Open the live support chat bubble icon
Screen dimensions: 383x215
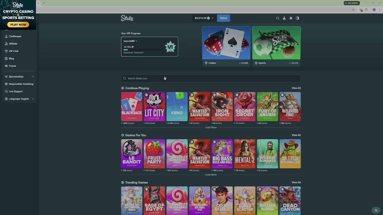(376, 210)
